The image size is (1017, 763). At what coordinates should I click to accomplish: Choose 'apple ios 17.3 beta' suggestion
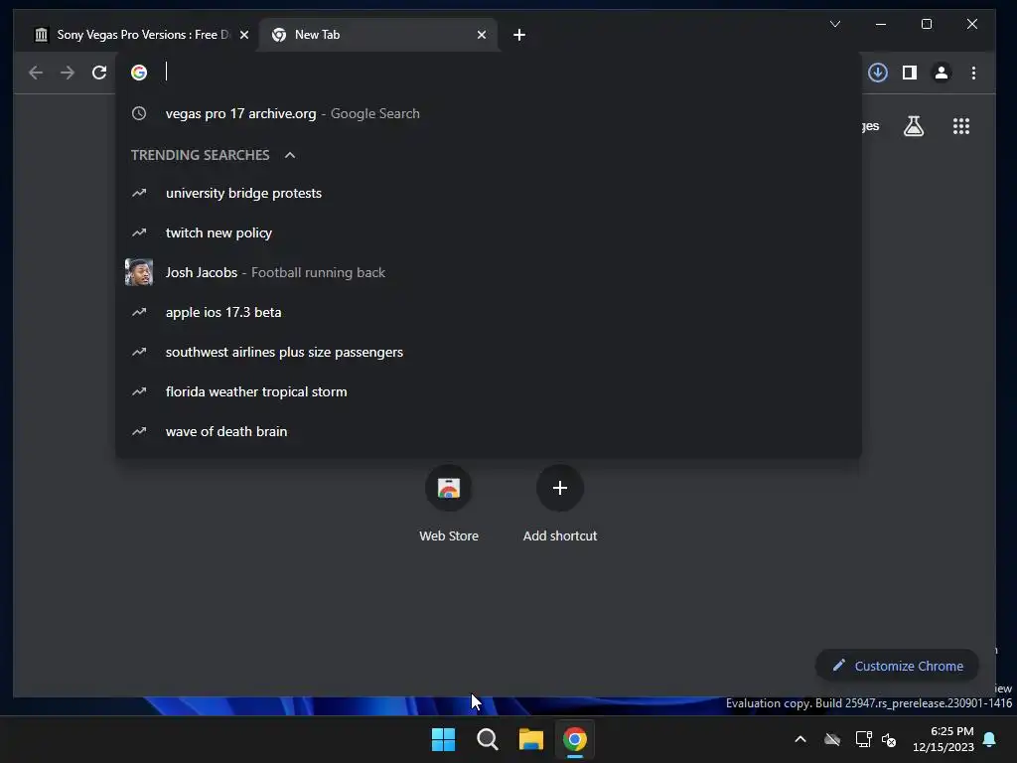pos(489,312)
